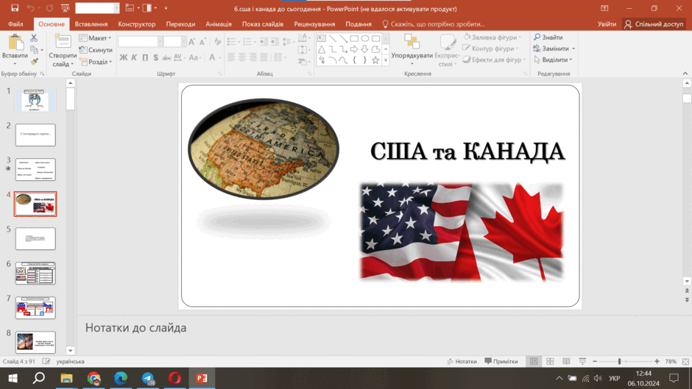Select the rectangle shape in the shapes gallery

354,38
